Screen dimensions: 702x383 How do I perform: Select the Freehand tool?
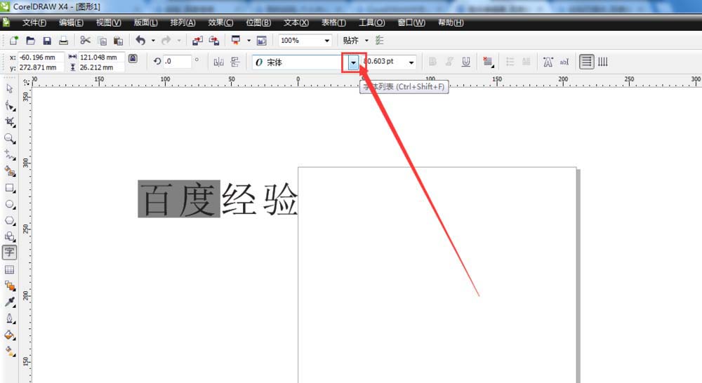(x=9, y=155)
